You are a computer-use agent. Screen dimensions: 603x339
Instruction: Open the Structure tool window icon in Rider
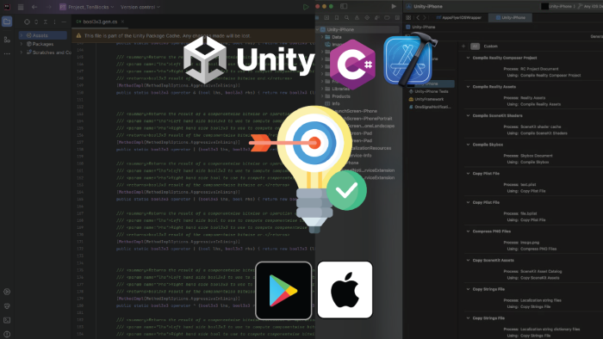(7, 40)
